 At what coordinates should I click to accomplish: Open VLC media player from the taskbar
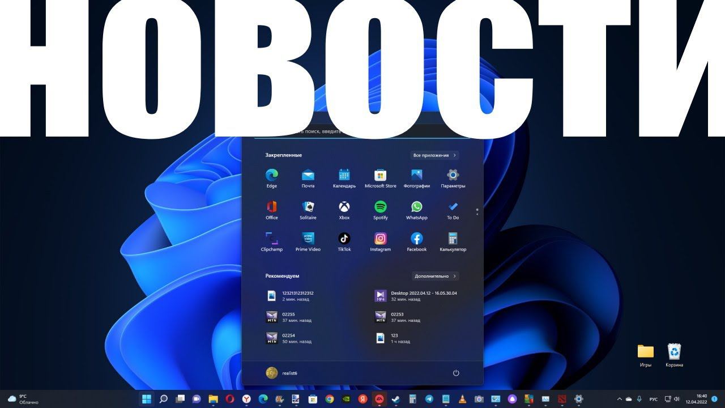[x=462, y=399]
